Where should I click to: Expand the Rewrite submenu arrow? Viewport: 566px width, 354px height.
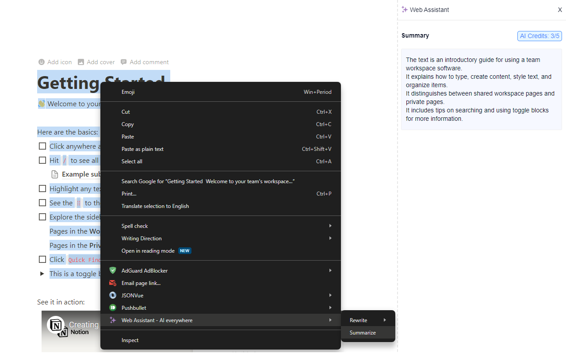[x=385, y=320]
